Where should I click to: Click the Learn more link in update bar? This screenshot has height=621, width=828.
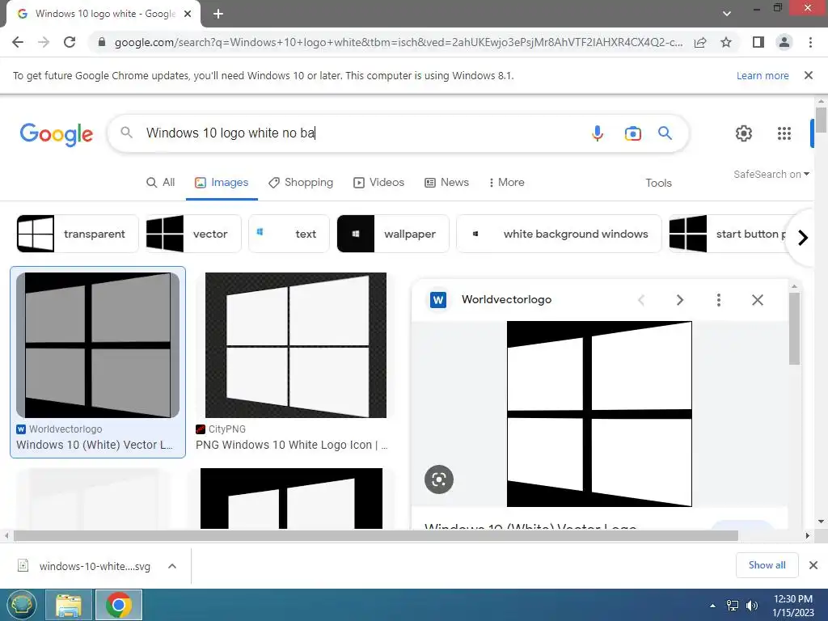point(763,75)
